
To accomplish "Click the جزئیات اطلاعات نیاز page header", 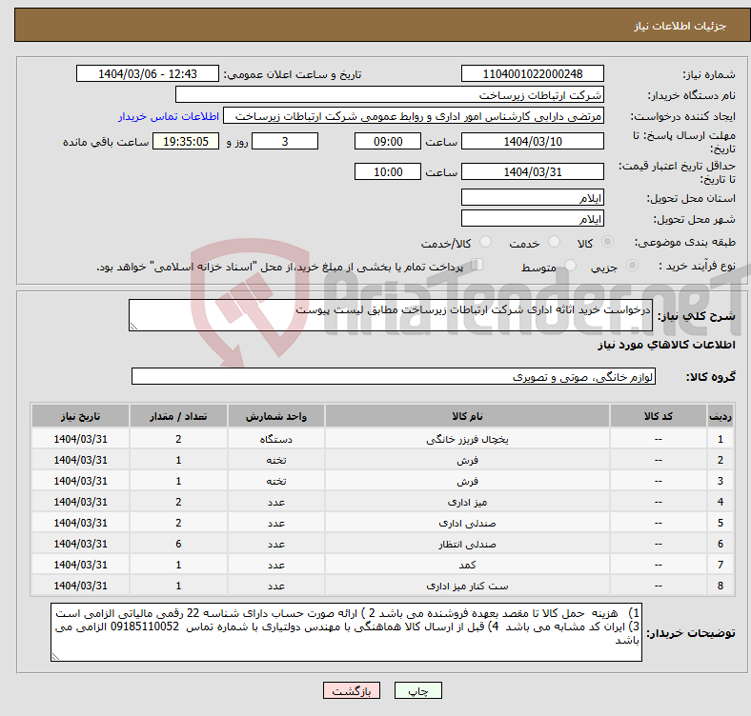I will point(680,26).
